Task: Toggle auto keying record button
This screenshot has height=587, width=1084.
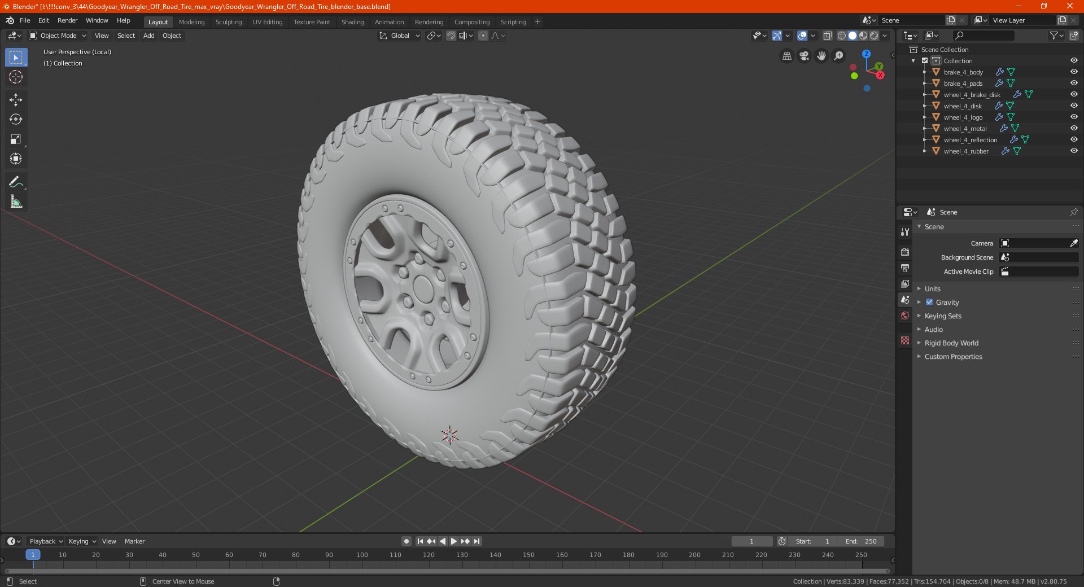Action: pyautogui.click(x=406, y=541)
